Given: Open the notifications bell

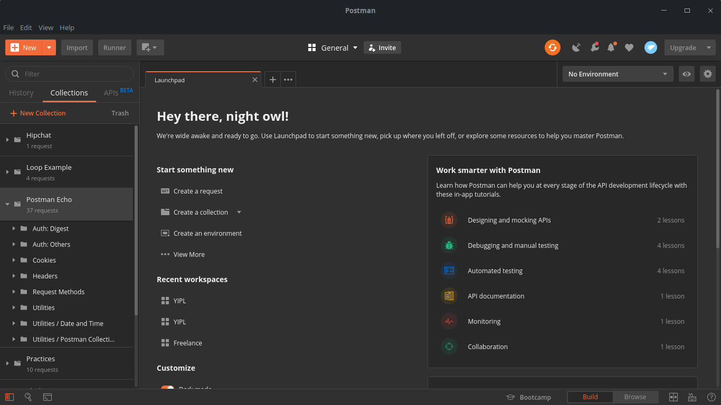Looking at the screenshot, I should (x=611, y=47).
